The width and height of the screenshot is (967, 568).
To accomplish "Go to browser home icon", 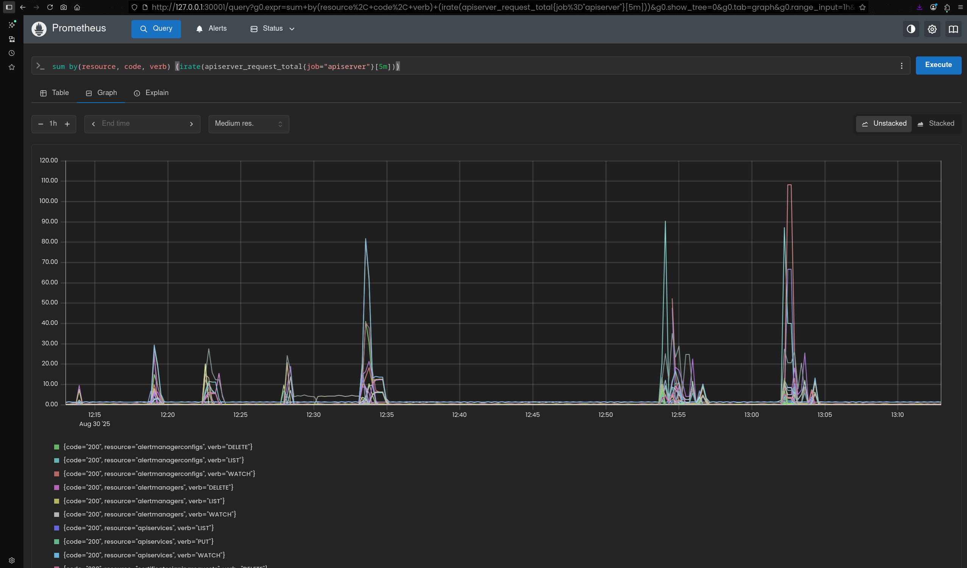I will [x=77, y=7].
